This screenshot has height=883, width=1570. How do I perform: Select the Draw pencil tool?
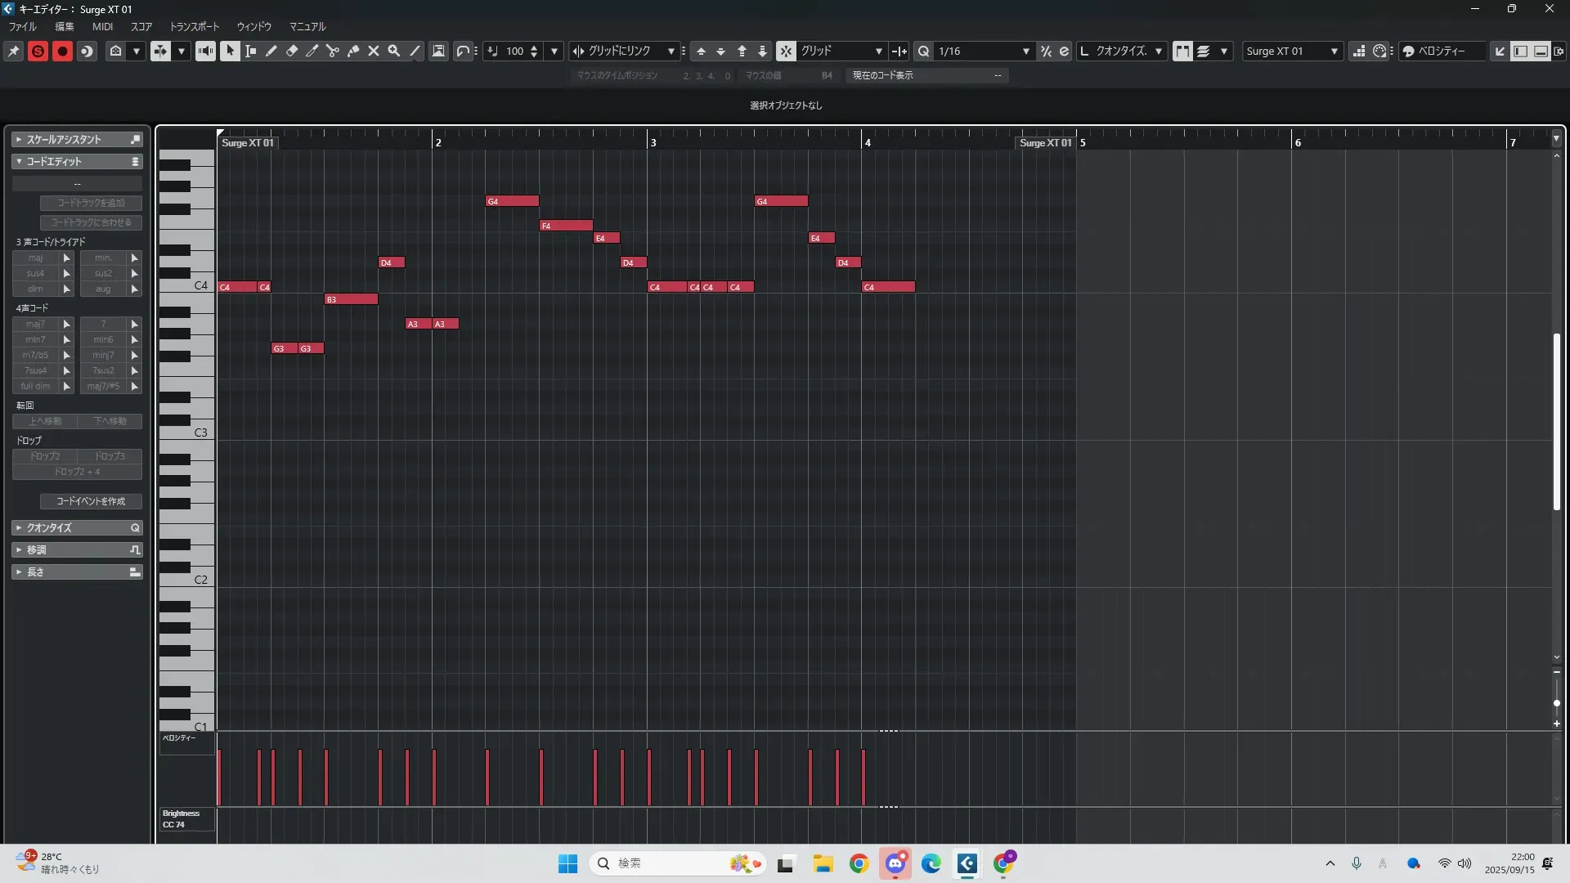click(x=271, y=51)
